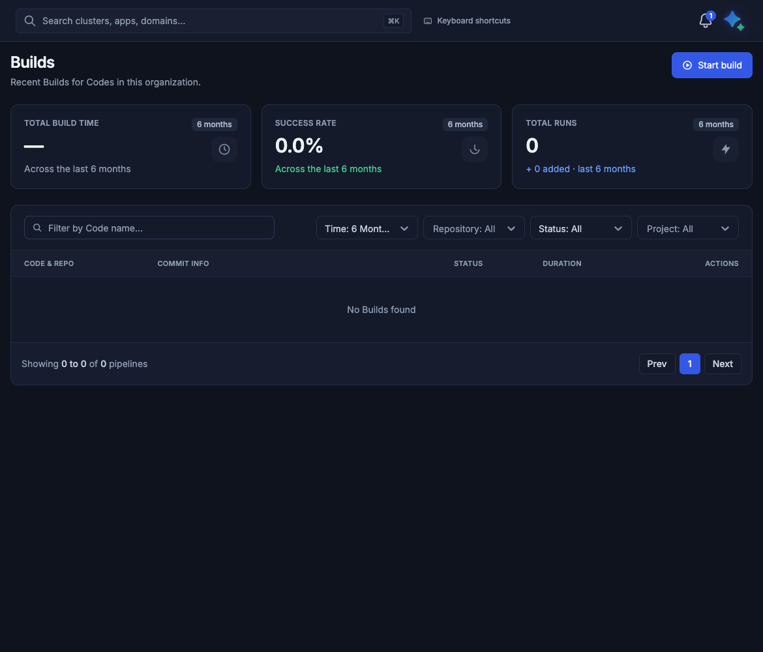Open the Repository: All dropdown

point(474,228)
